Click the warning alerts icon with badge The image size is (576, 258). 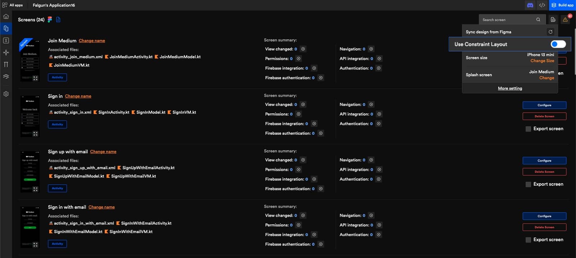565,19
